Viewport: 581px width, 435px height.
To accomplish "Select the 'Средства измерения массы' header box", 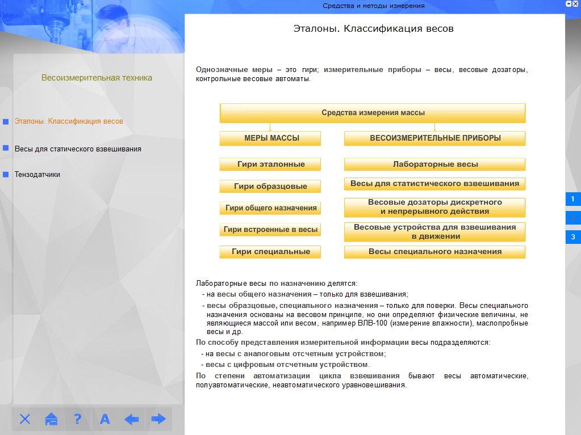I will pyautogui.click(x=373, y=113).
